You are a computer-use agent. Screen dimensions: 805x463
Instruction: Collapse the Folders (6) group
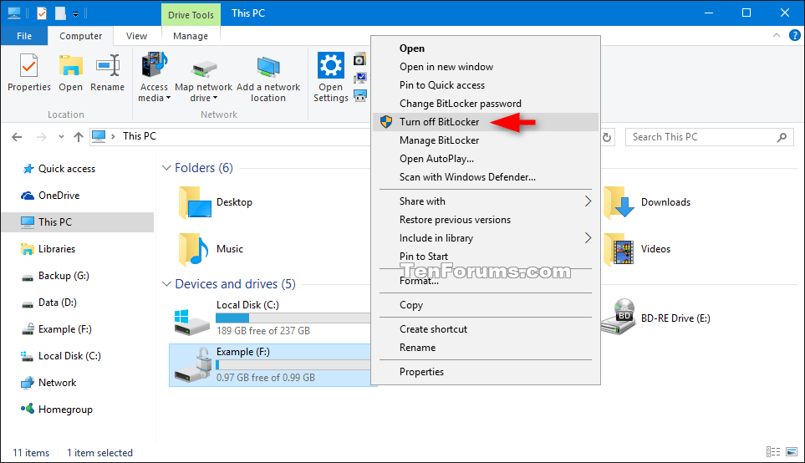tap(166, 168)
